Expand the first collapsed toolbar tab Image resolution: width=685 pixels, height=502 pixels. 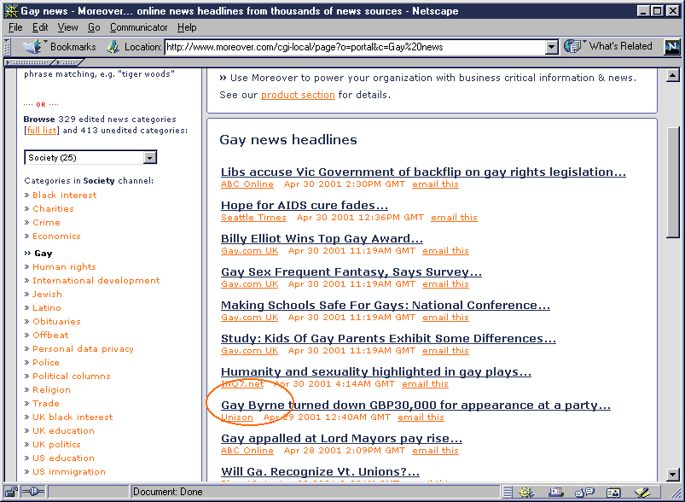pyautogui.click(x=28, y=62)
